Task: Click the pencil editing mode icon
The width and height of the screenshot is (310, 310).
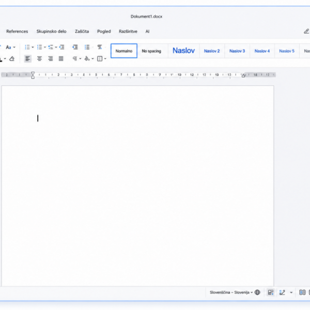Action: 306,31
